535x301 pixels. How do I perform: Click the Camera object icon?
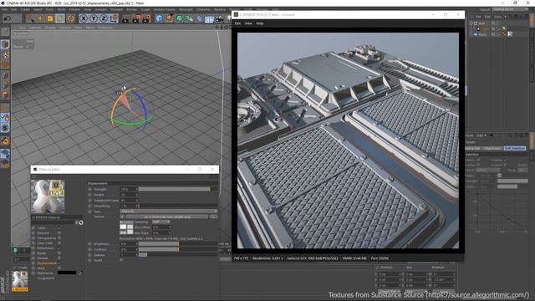[x=219, y=18]
